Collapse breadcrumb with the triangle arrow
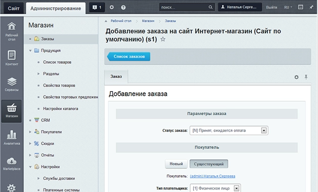The height and width of the screenshot is (192, 318). point(106,21)
